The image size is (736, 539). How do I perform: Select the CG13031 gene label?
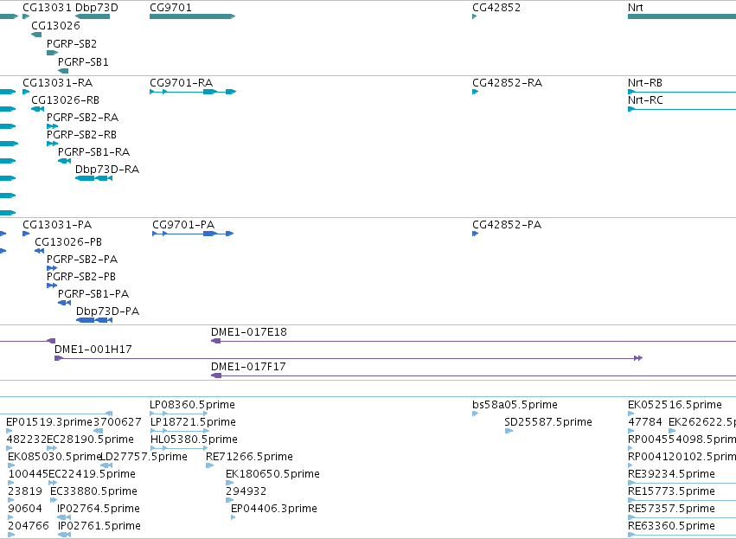tap(47, 8)
